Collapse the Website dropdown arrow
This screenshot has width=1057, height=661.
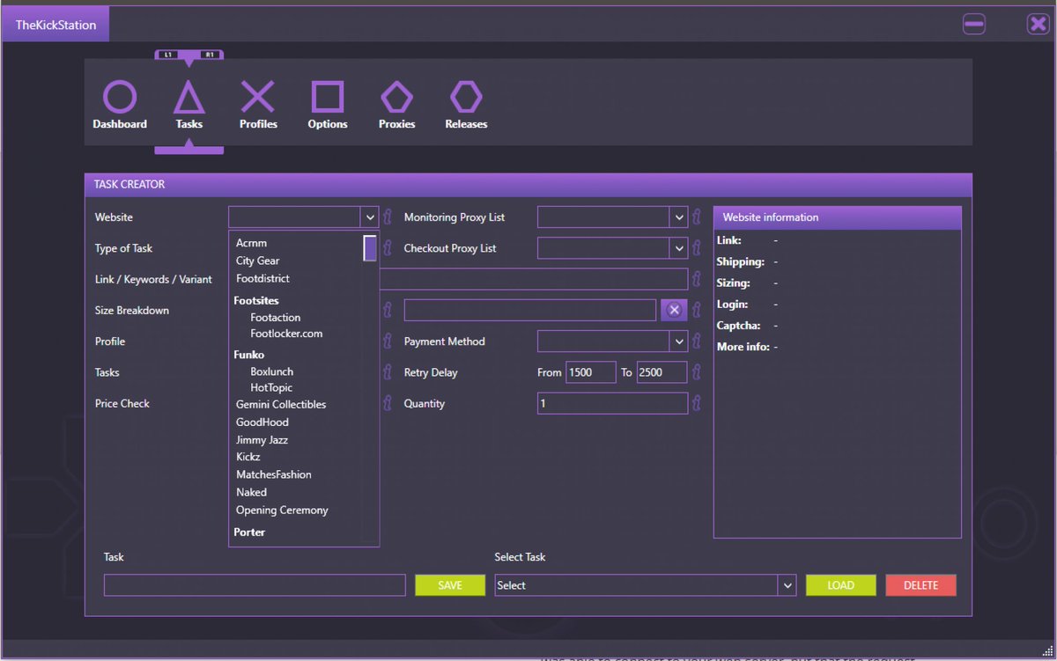pyautogui.click(x=369, y=217)
